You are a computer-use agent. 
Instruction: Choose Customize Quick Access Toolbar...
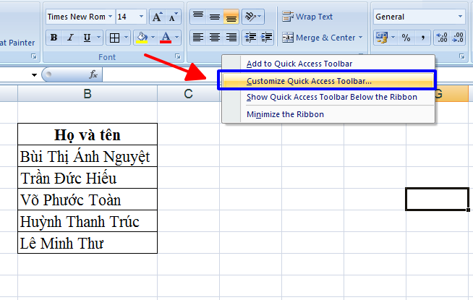click(x=328, y=81)
